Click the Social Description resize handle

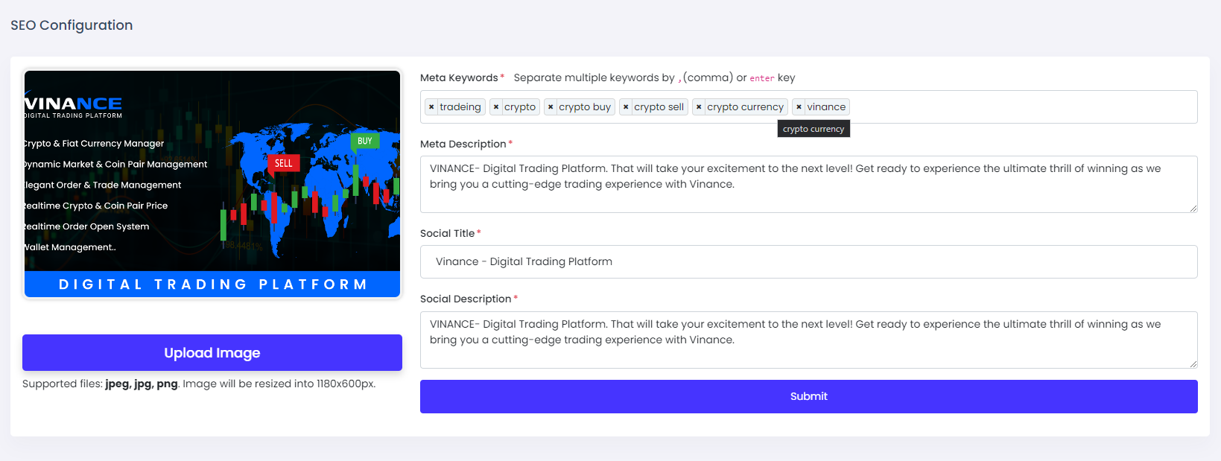click(x=1193, y=364)
